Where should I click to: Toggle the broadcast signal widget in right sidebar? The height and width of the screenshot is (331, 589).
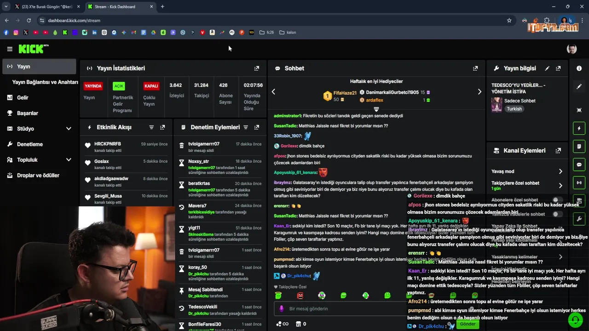[x=579, y=183]
